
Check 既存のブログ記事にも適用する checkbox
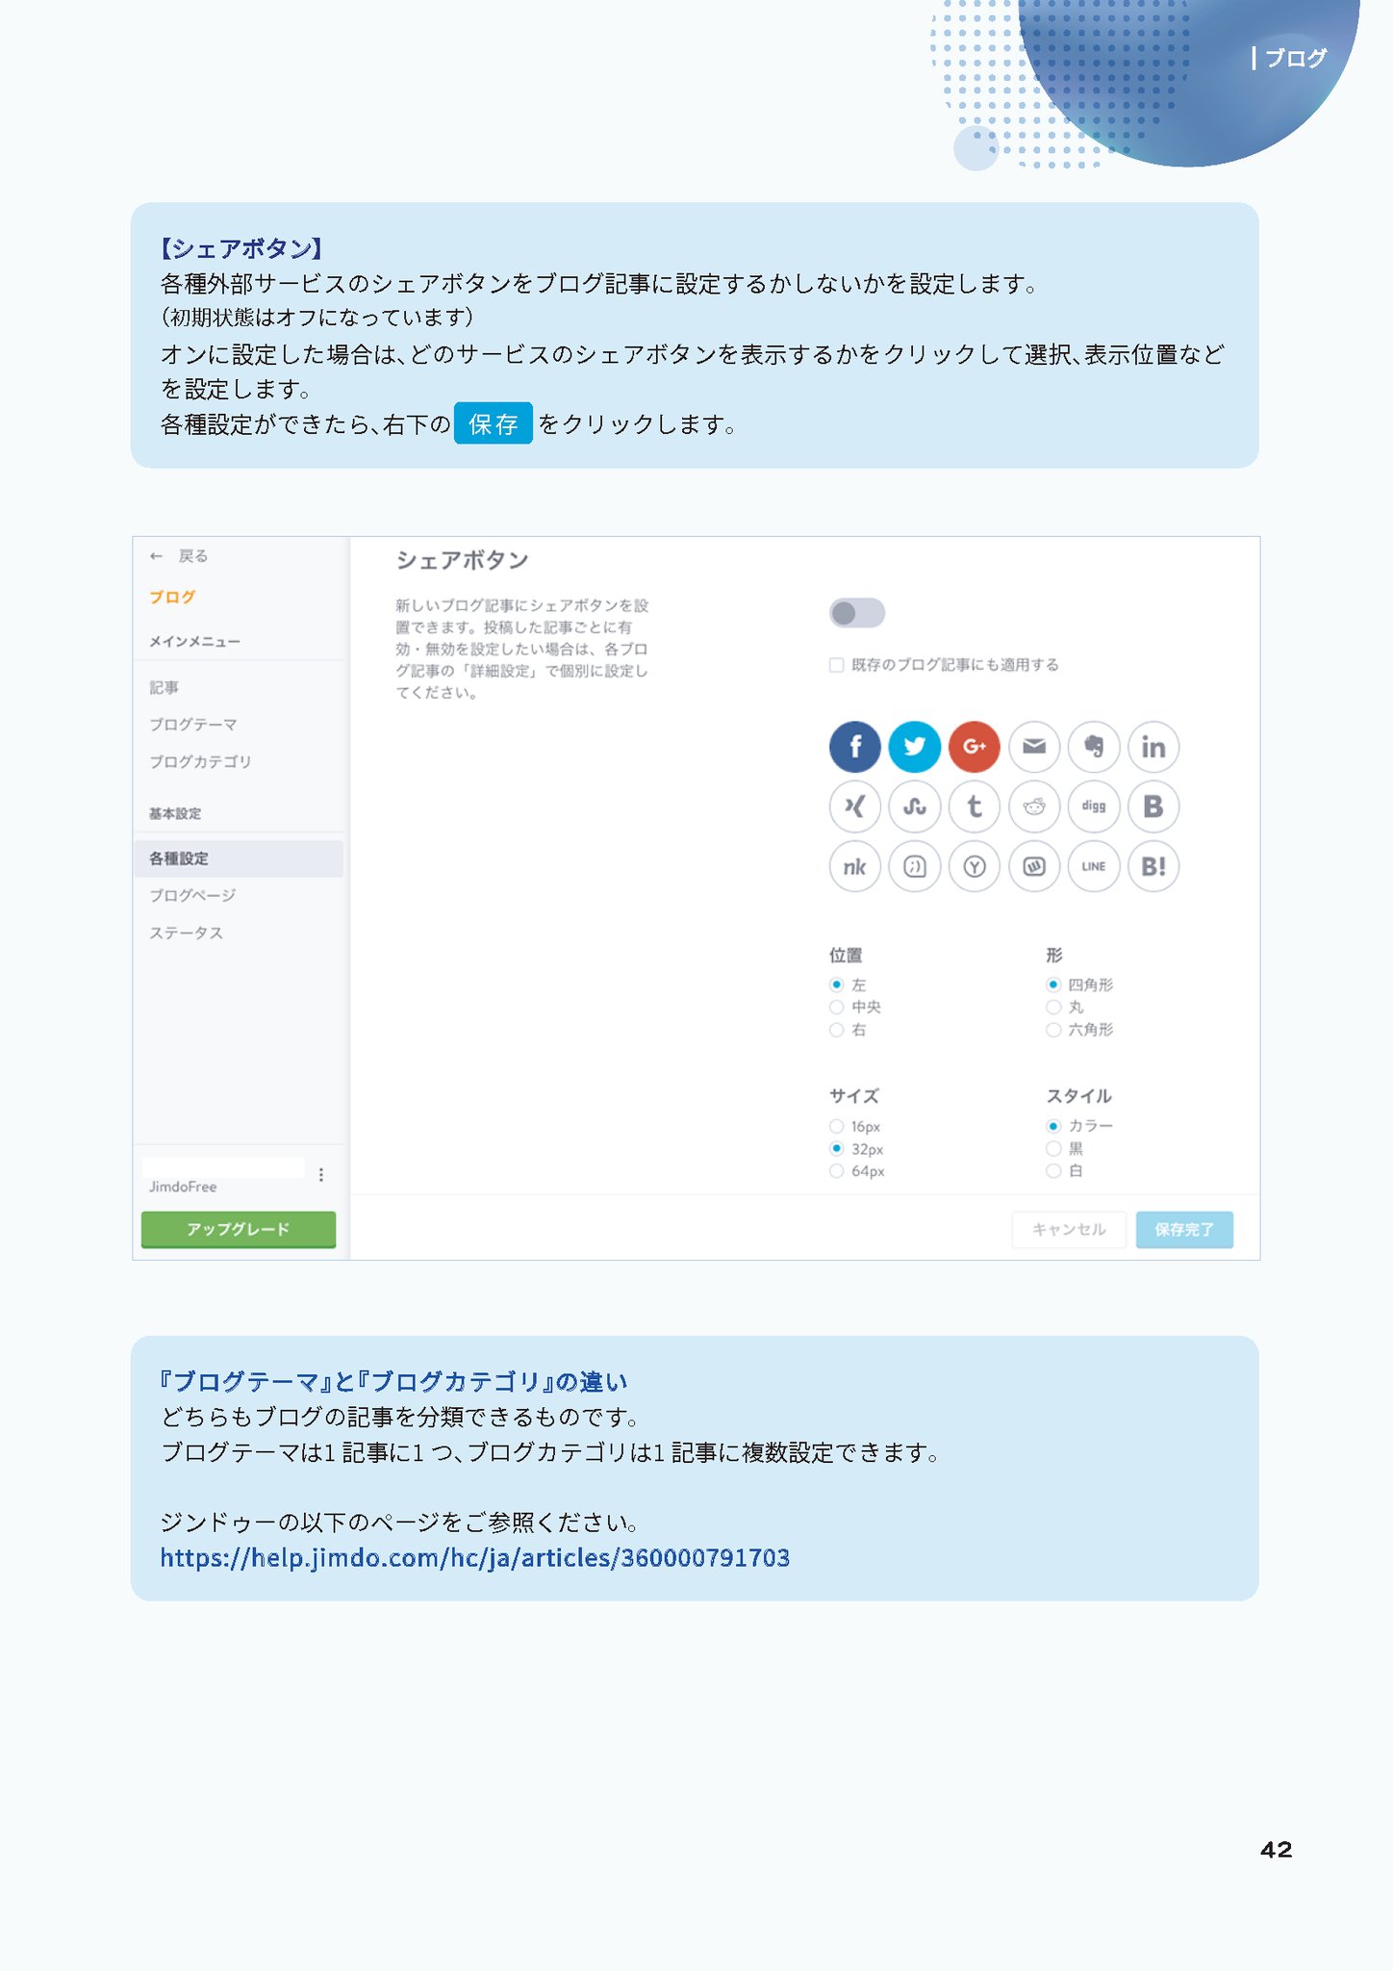(x=836, y=665)
